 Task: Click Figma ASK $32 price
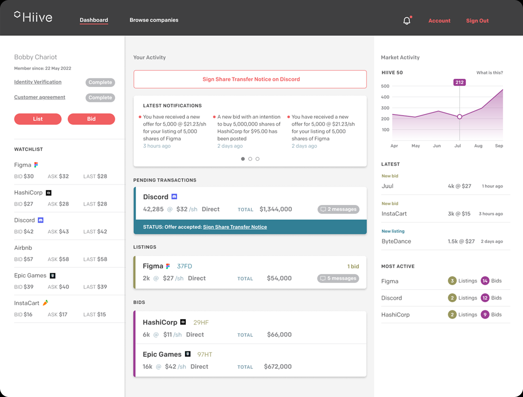58,176
